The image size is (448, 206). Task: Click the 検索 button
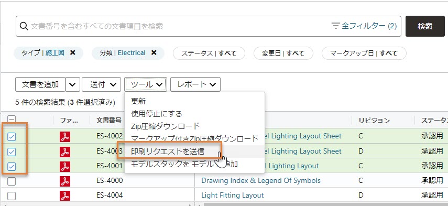pos(425,26)
